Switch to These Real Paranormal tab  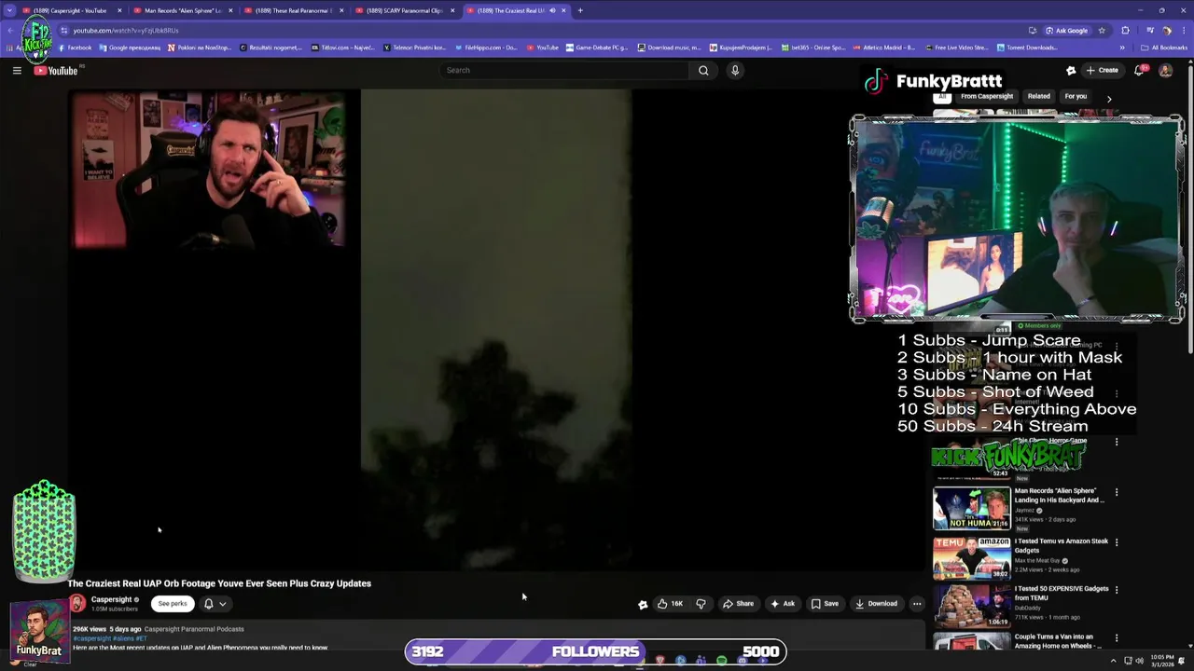point(293,10)
